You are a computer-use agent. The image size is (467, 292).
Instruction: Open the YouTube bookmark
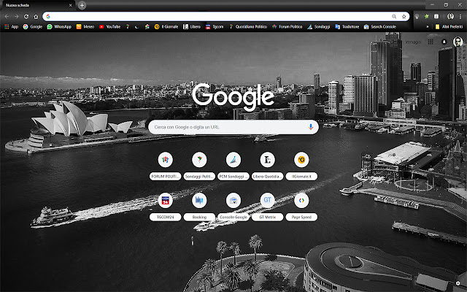[109, 26]
